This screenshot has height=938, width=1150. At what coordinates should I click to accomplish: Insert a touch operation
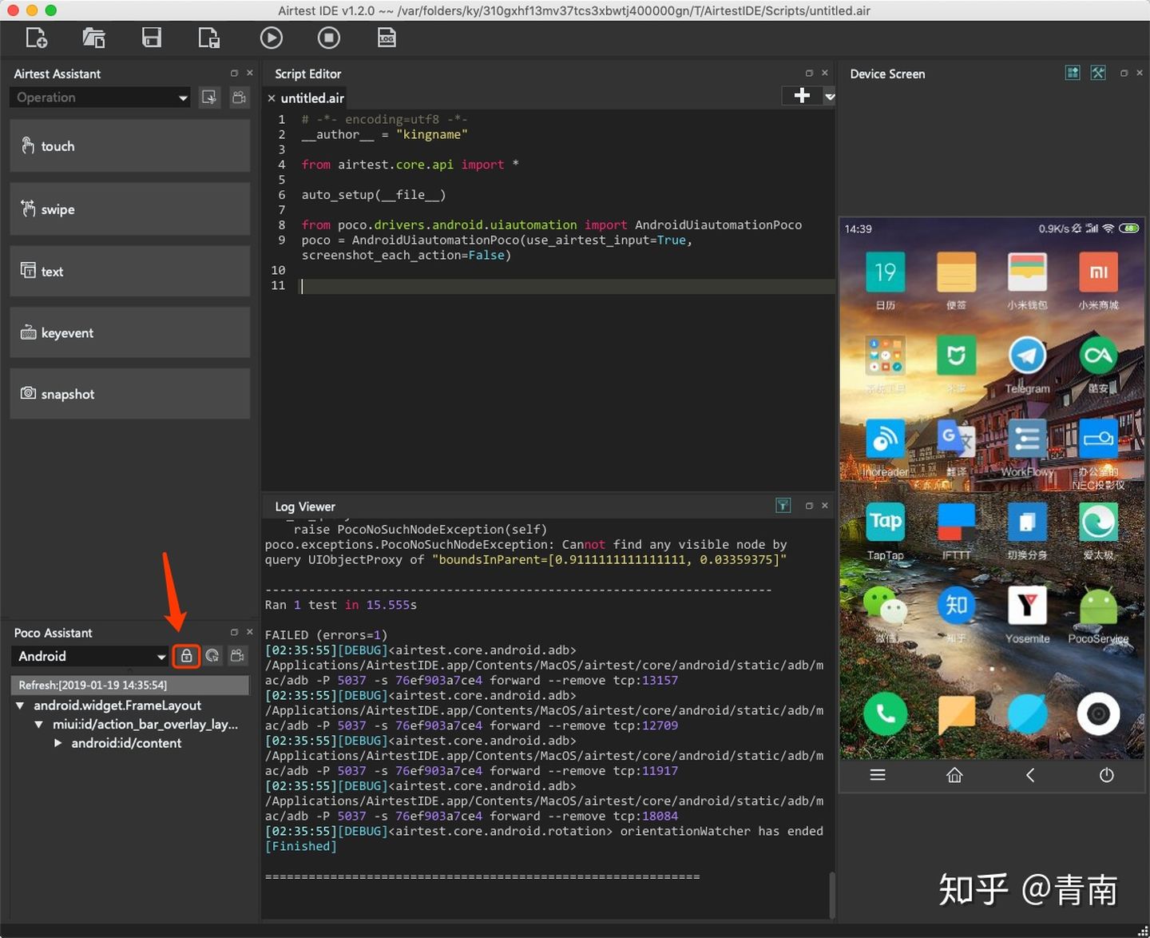[129, 146]
